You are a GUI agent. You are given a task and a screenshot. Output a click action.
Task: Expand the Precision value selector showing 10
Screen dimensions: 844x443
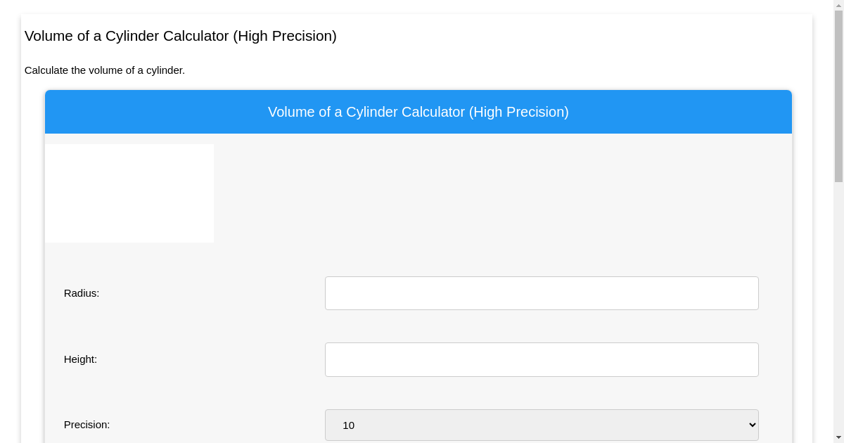(x=542, y=425)
